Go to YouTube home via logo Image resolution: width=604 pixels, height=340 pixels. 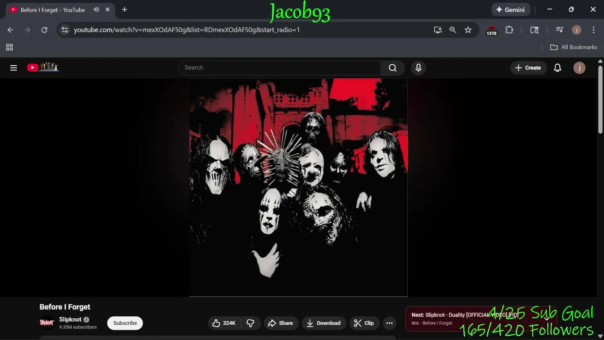point(42,68)
